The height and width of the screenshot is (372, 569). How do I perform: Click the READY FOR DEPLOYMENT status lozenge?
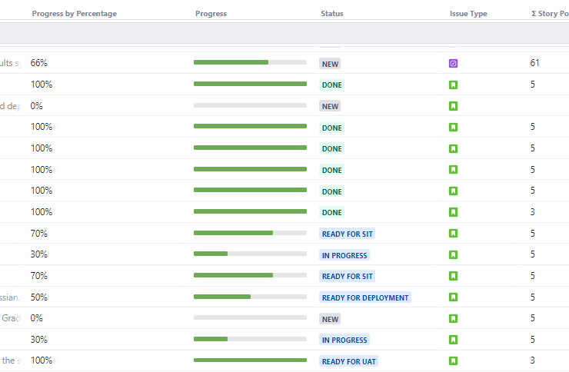(365, 297)
